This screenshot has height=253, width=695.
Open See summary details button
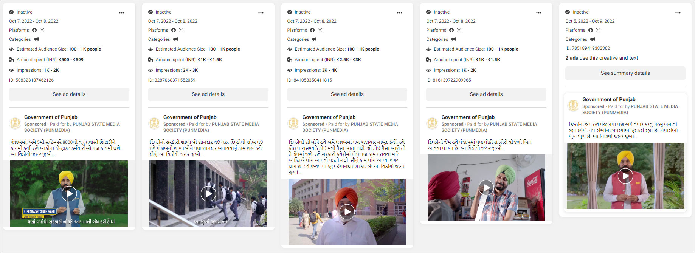click(x=625, y=73)
